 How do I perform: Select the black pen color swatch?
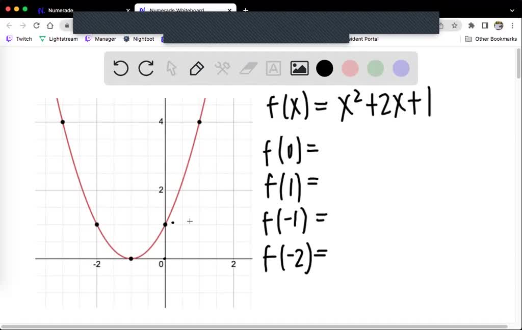[324, 68]
